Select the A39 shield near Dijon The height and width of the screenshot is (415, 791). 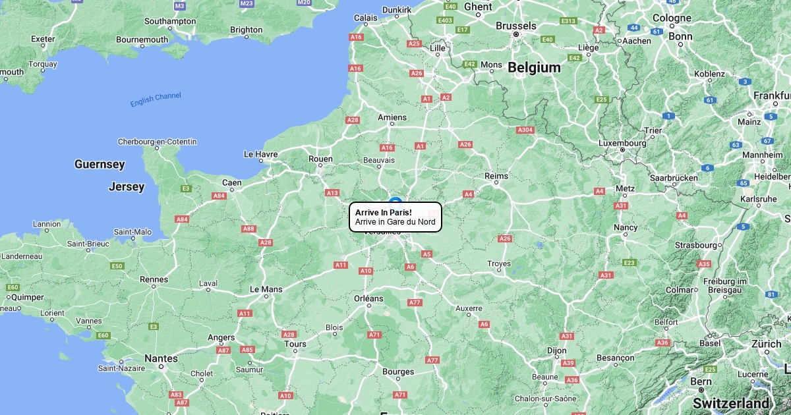(568, 363)
